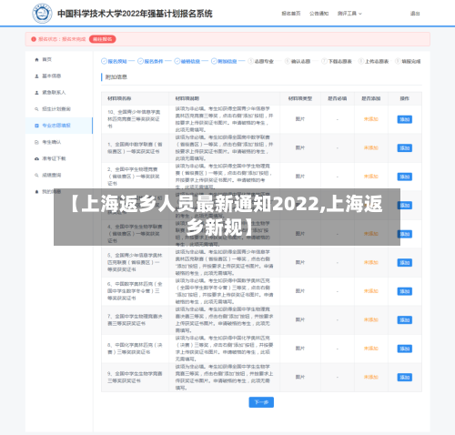Click the bell icon for 我的消息

(x=36, y=192)
